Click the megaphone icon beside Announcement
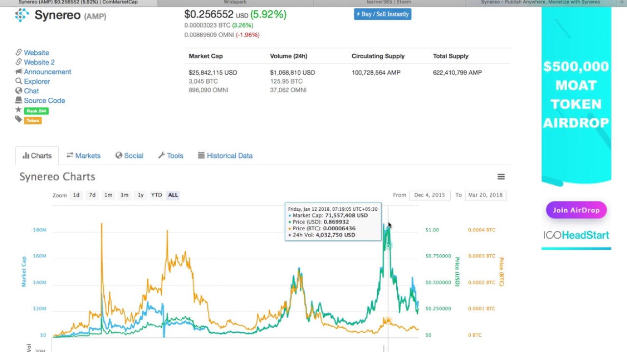This screenshot has height=352, width=627. coord(19,71)
